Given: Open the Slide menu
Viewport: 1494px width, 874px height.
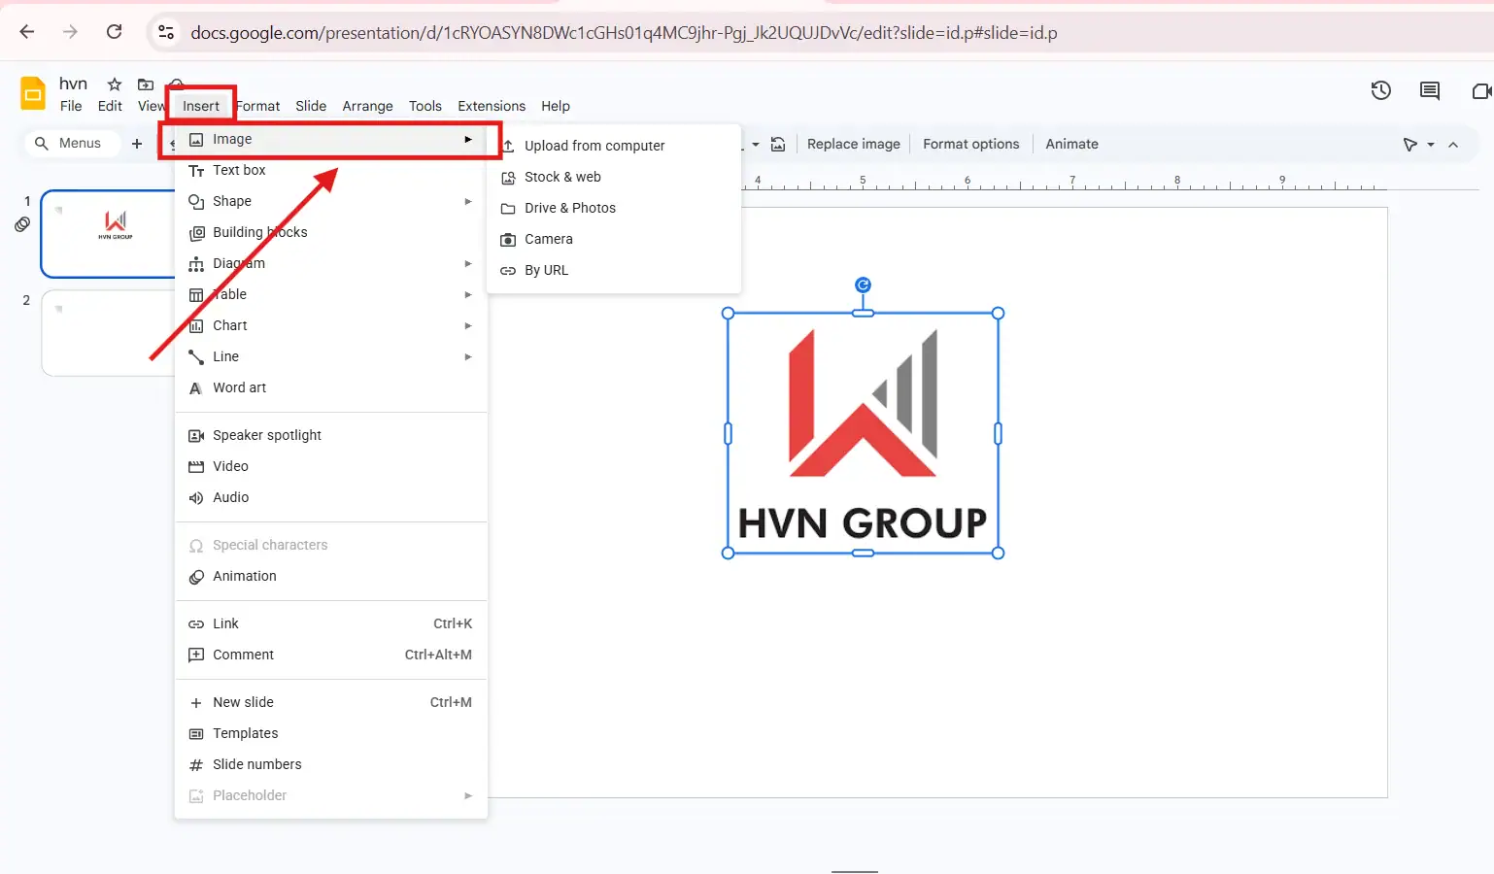Looking at the screenshot, I should click(311, 106).
